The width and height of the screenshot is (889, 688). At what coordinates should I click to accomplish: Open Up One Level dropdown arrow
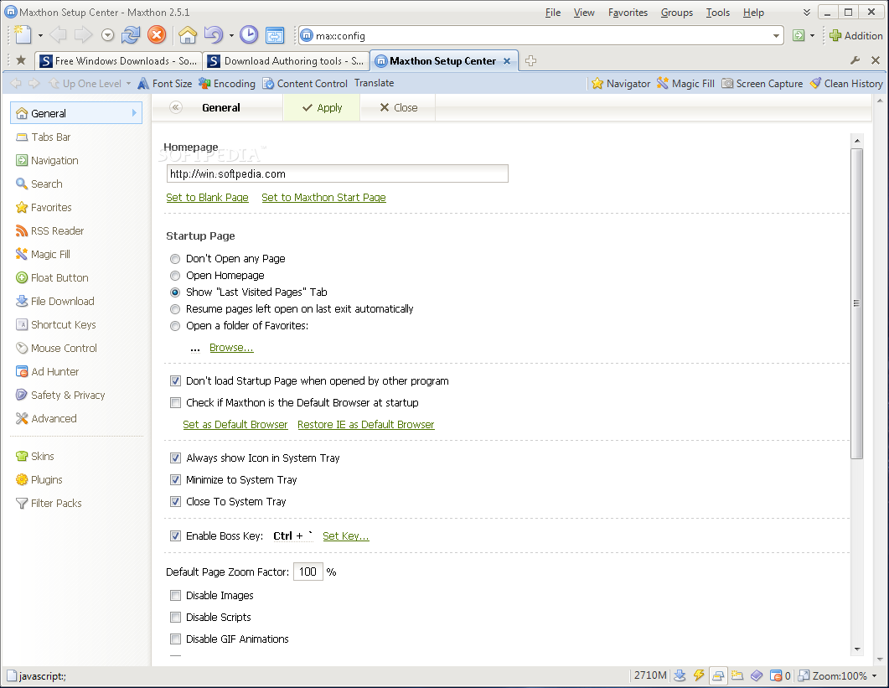coord(128,83)
